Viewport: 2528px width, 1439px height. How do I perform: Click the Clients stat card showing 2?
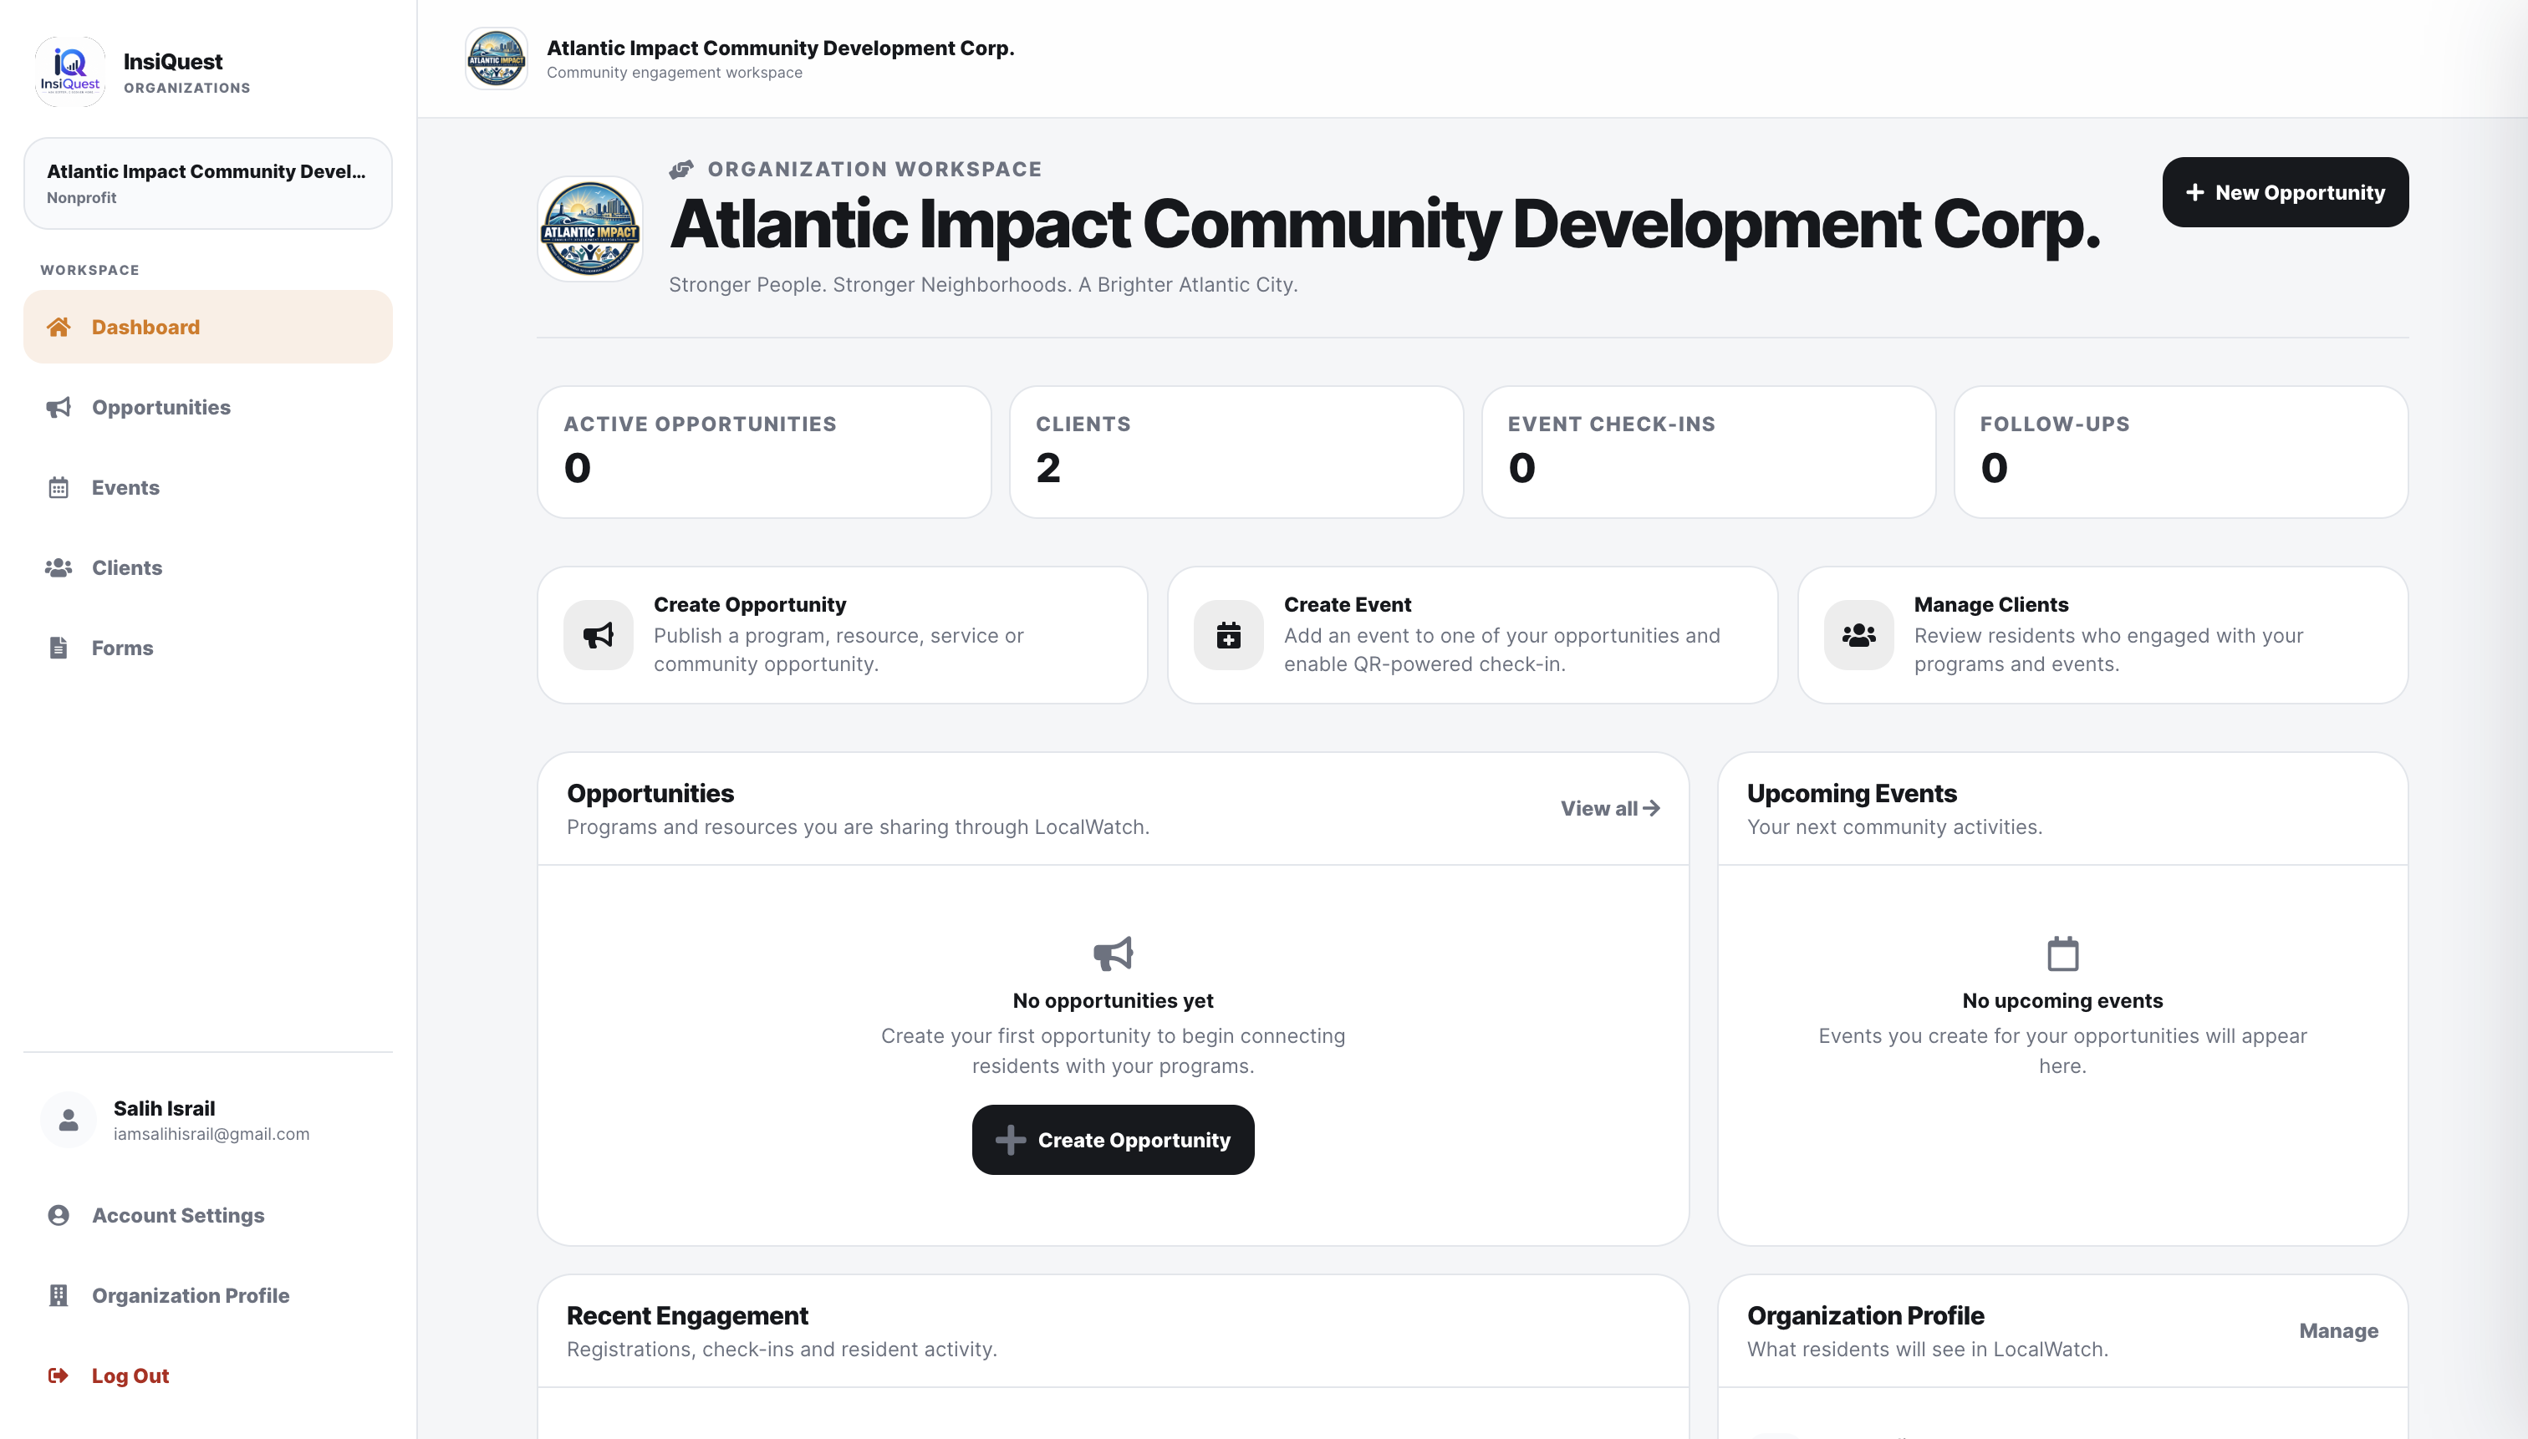(1236, 451)
